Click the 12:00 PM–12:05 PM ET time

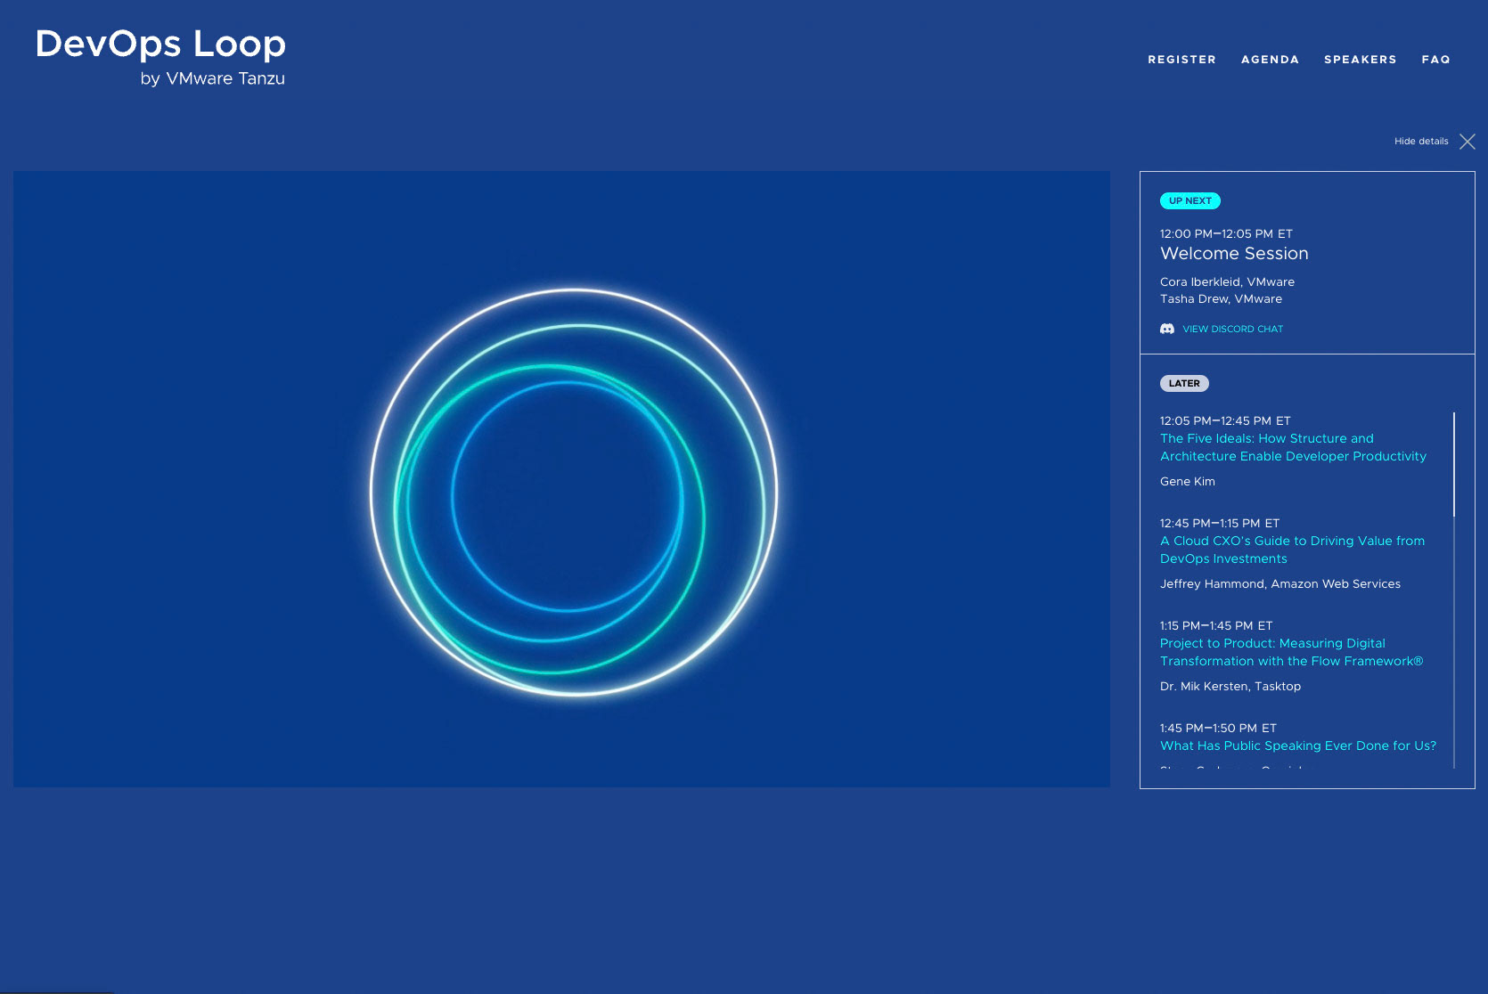pos(1226,234)
